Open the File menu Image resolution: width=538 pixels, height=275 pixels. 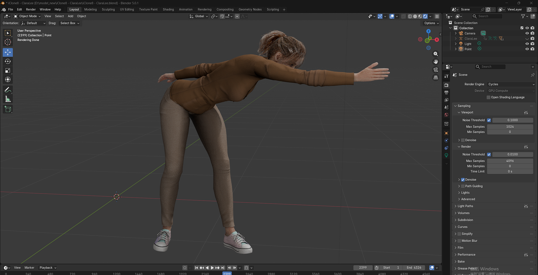[x=10, y=9]
